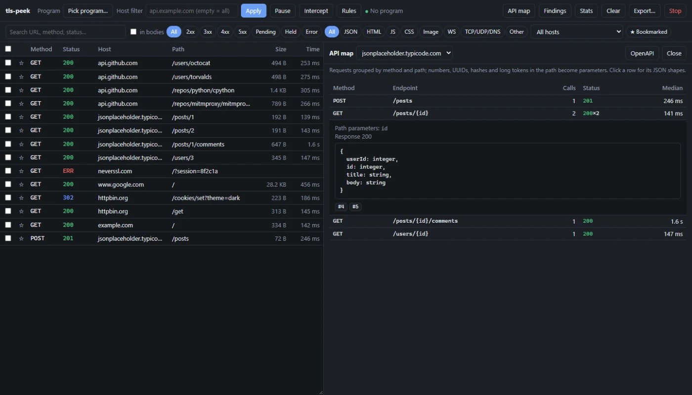This screenshot has width=692, height=395.
Task: Star the /repos/mitmproxy request row
Action: 21,104
